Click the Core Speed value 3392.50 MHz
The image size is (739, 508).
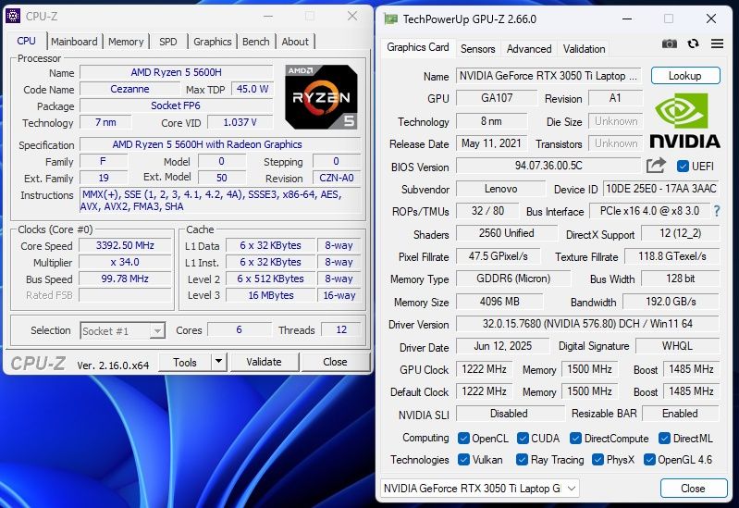(x=125, y=245)
